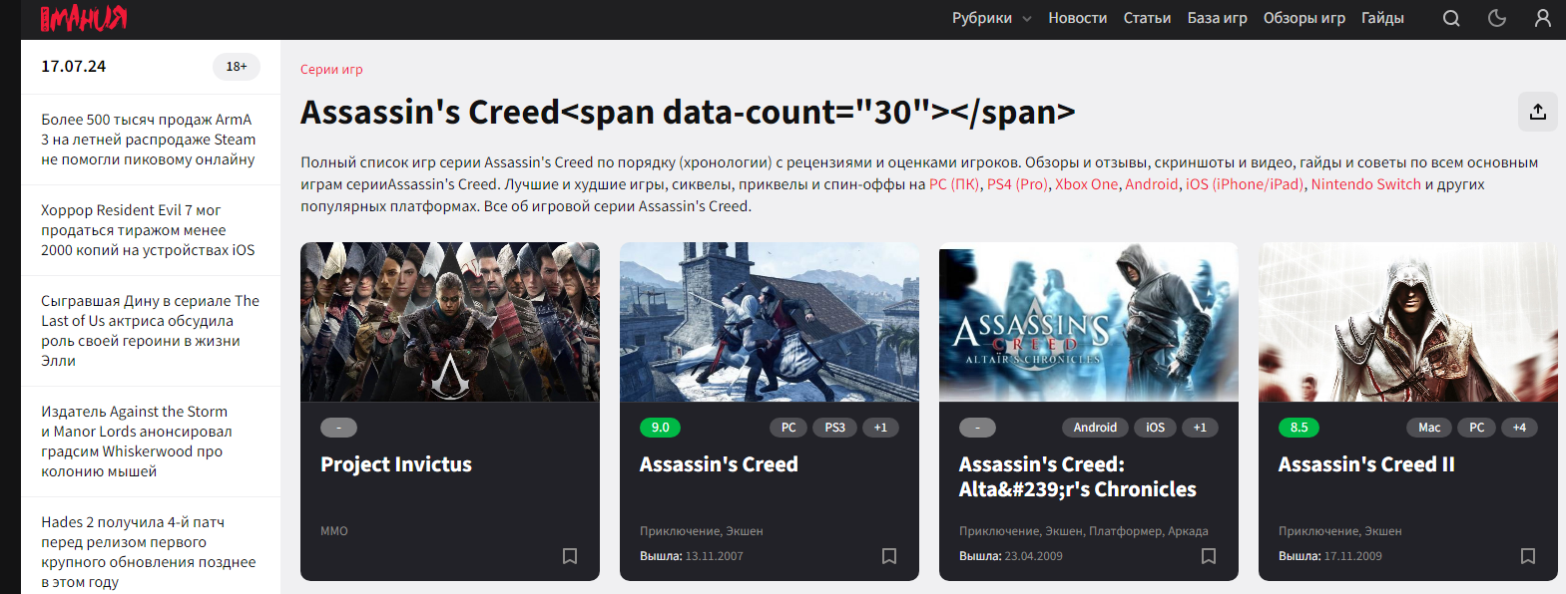
Task: Open the Project Invictus thumbnail image
Action: 450,322
